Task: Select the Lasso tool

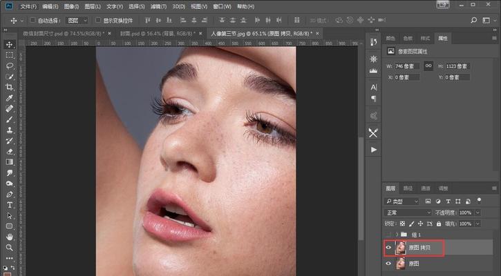Action: (9, 66)
